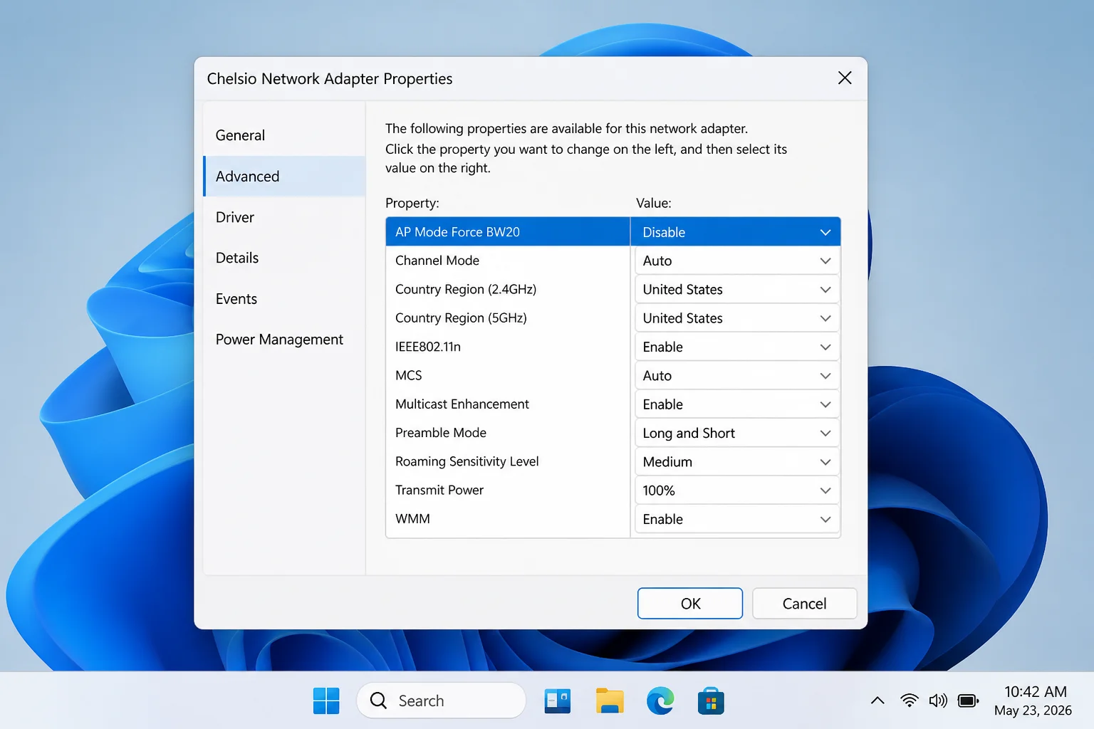Open the Transmit Power value dropdown
Viewport: 1094px width, 729px height.
tap(736, 491)
